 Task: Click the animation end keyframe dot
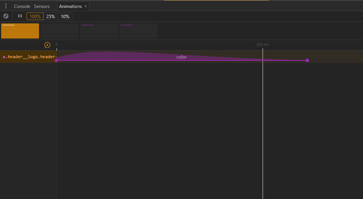coord(307,60)
